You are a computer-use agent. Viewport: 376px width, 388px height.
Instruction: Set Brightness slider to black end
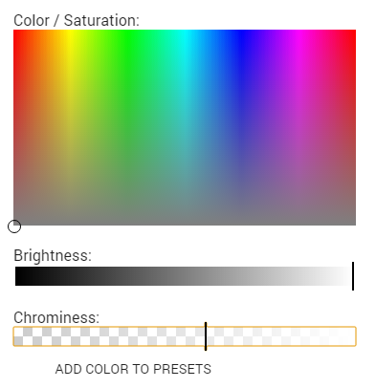click(x=16, y=276)
